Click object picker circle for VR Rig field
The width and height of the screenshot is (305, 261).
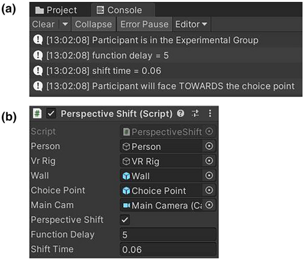(209, 161)
